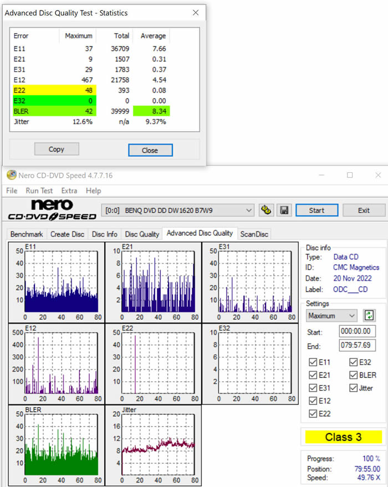Minimize the Nero CD-DVD Speed window
388x487 pixels.
pyautogui.click(x=321, y=176)
